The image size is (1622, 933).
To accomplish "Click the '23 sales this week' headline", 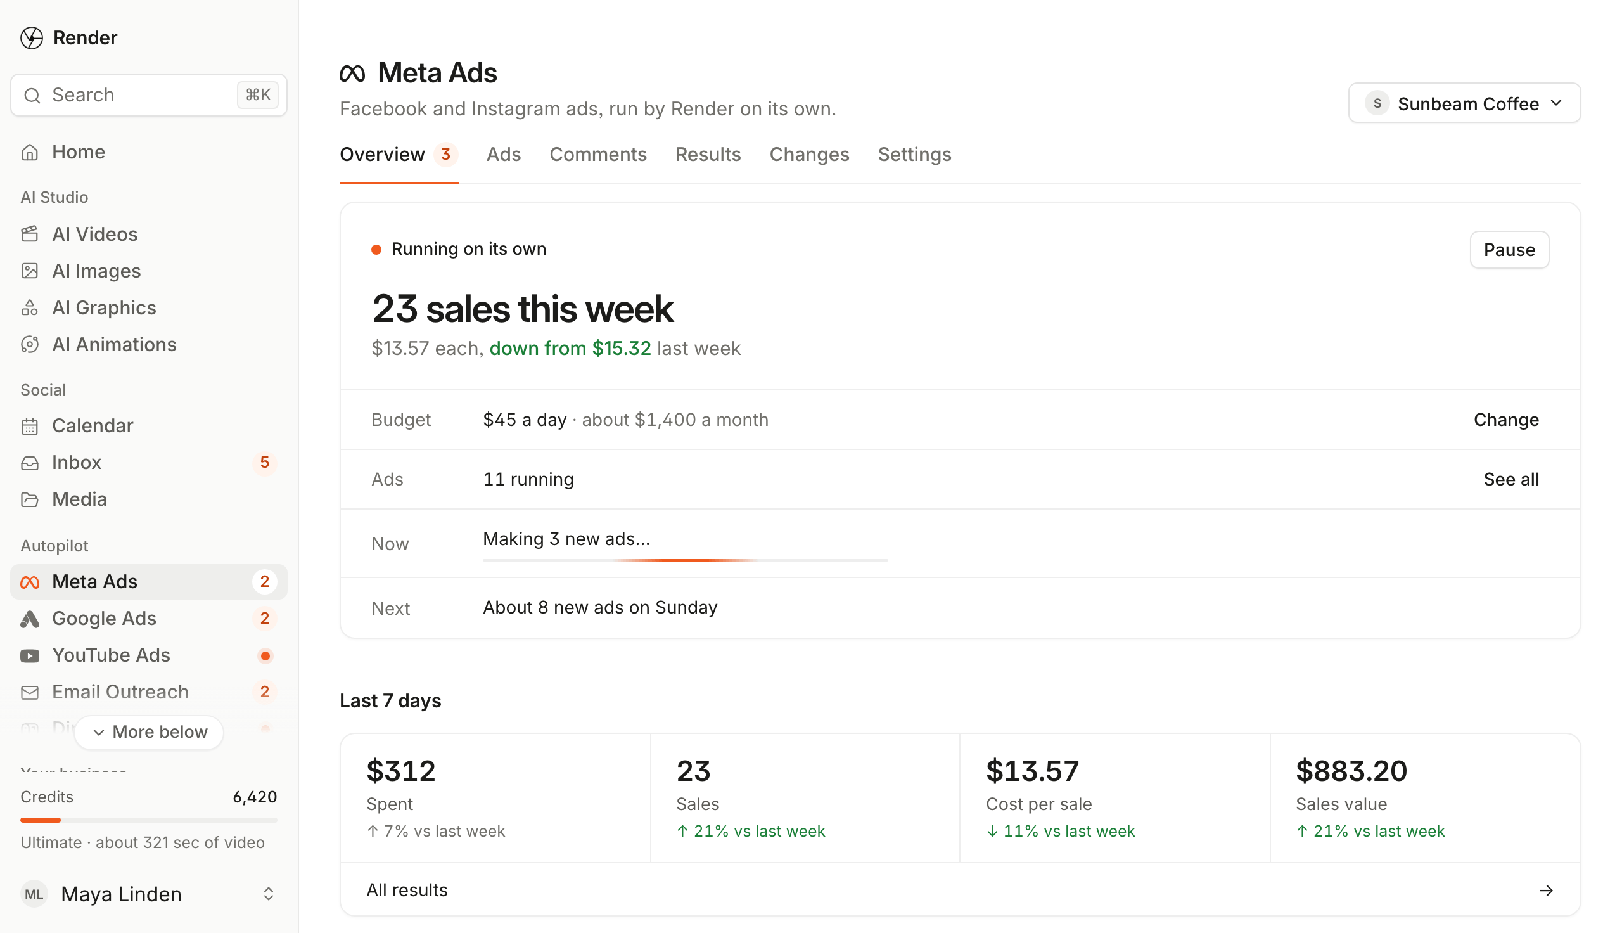I will pos(522,309).
